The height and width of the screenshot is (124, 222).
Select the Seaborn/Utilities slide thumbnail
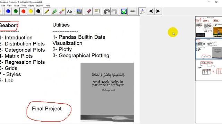pos(209,49)
